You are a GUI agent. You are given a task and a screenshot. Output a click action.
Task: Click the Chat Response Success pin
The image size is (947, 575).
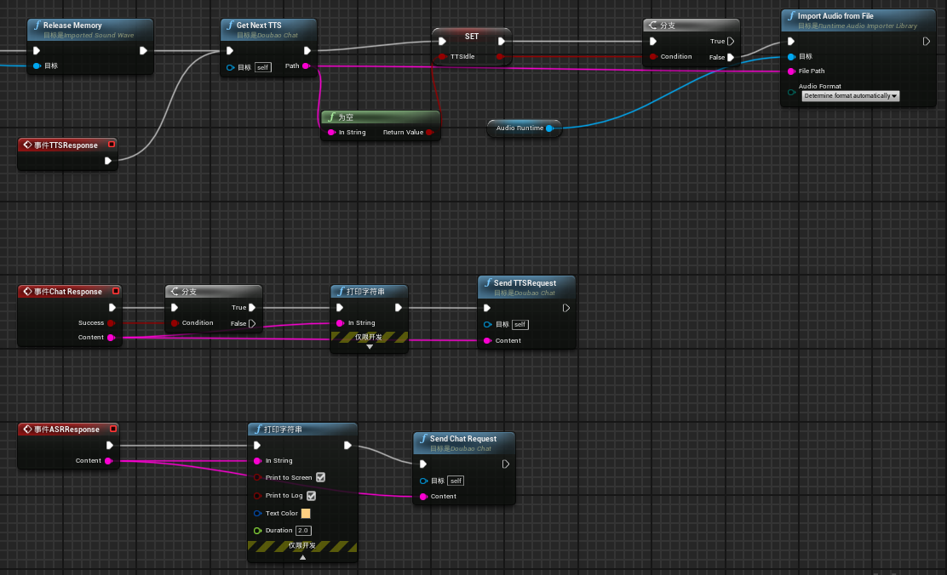(x=111, y=322)
